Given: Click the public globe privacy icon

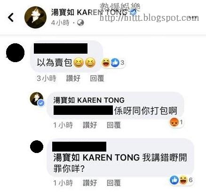Looking at the screenshot, I should click(80, 23).
